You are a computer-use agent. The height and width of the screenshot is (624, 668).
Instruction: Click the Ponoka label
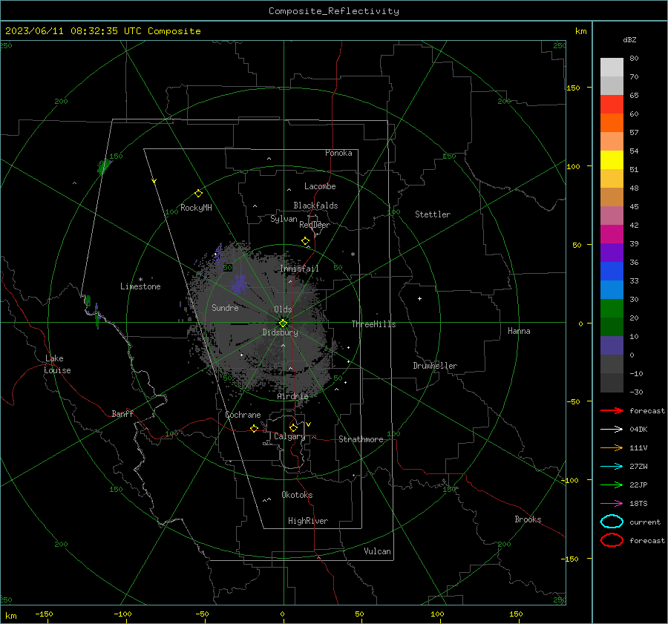[x=338, y=153]
